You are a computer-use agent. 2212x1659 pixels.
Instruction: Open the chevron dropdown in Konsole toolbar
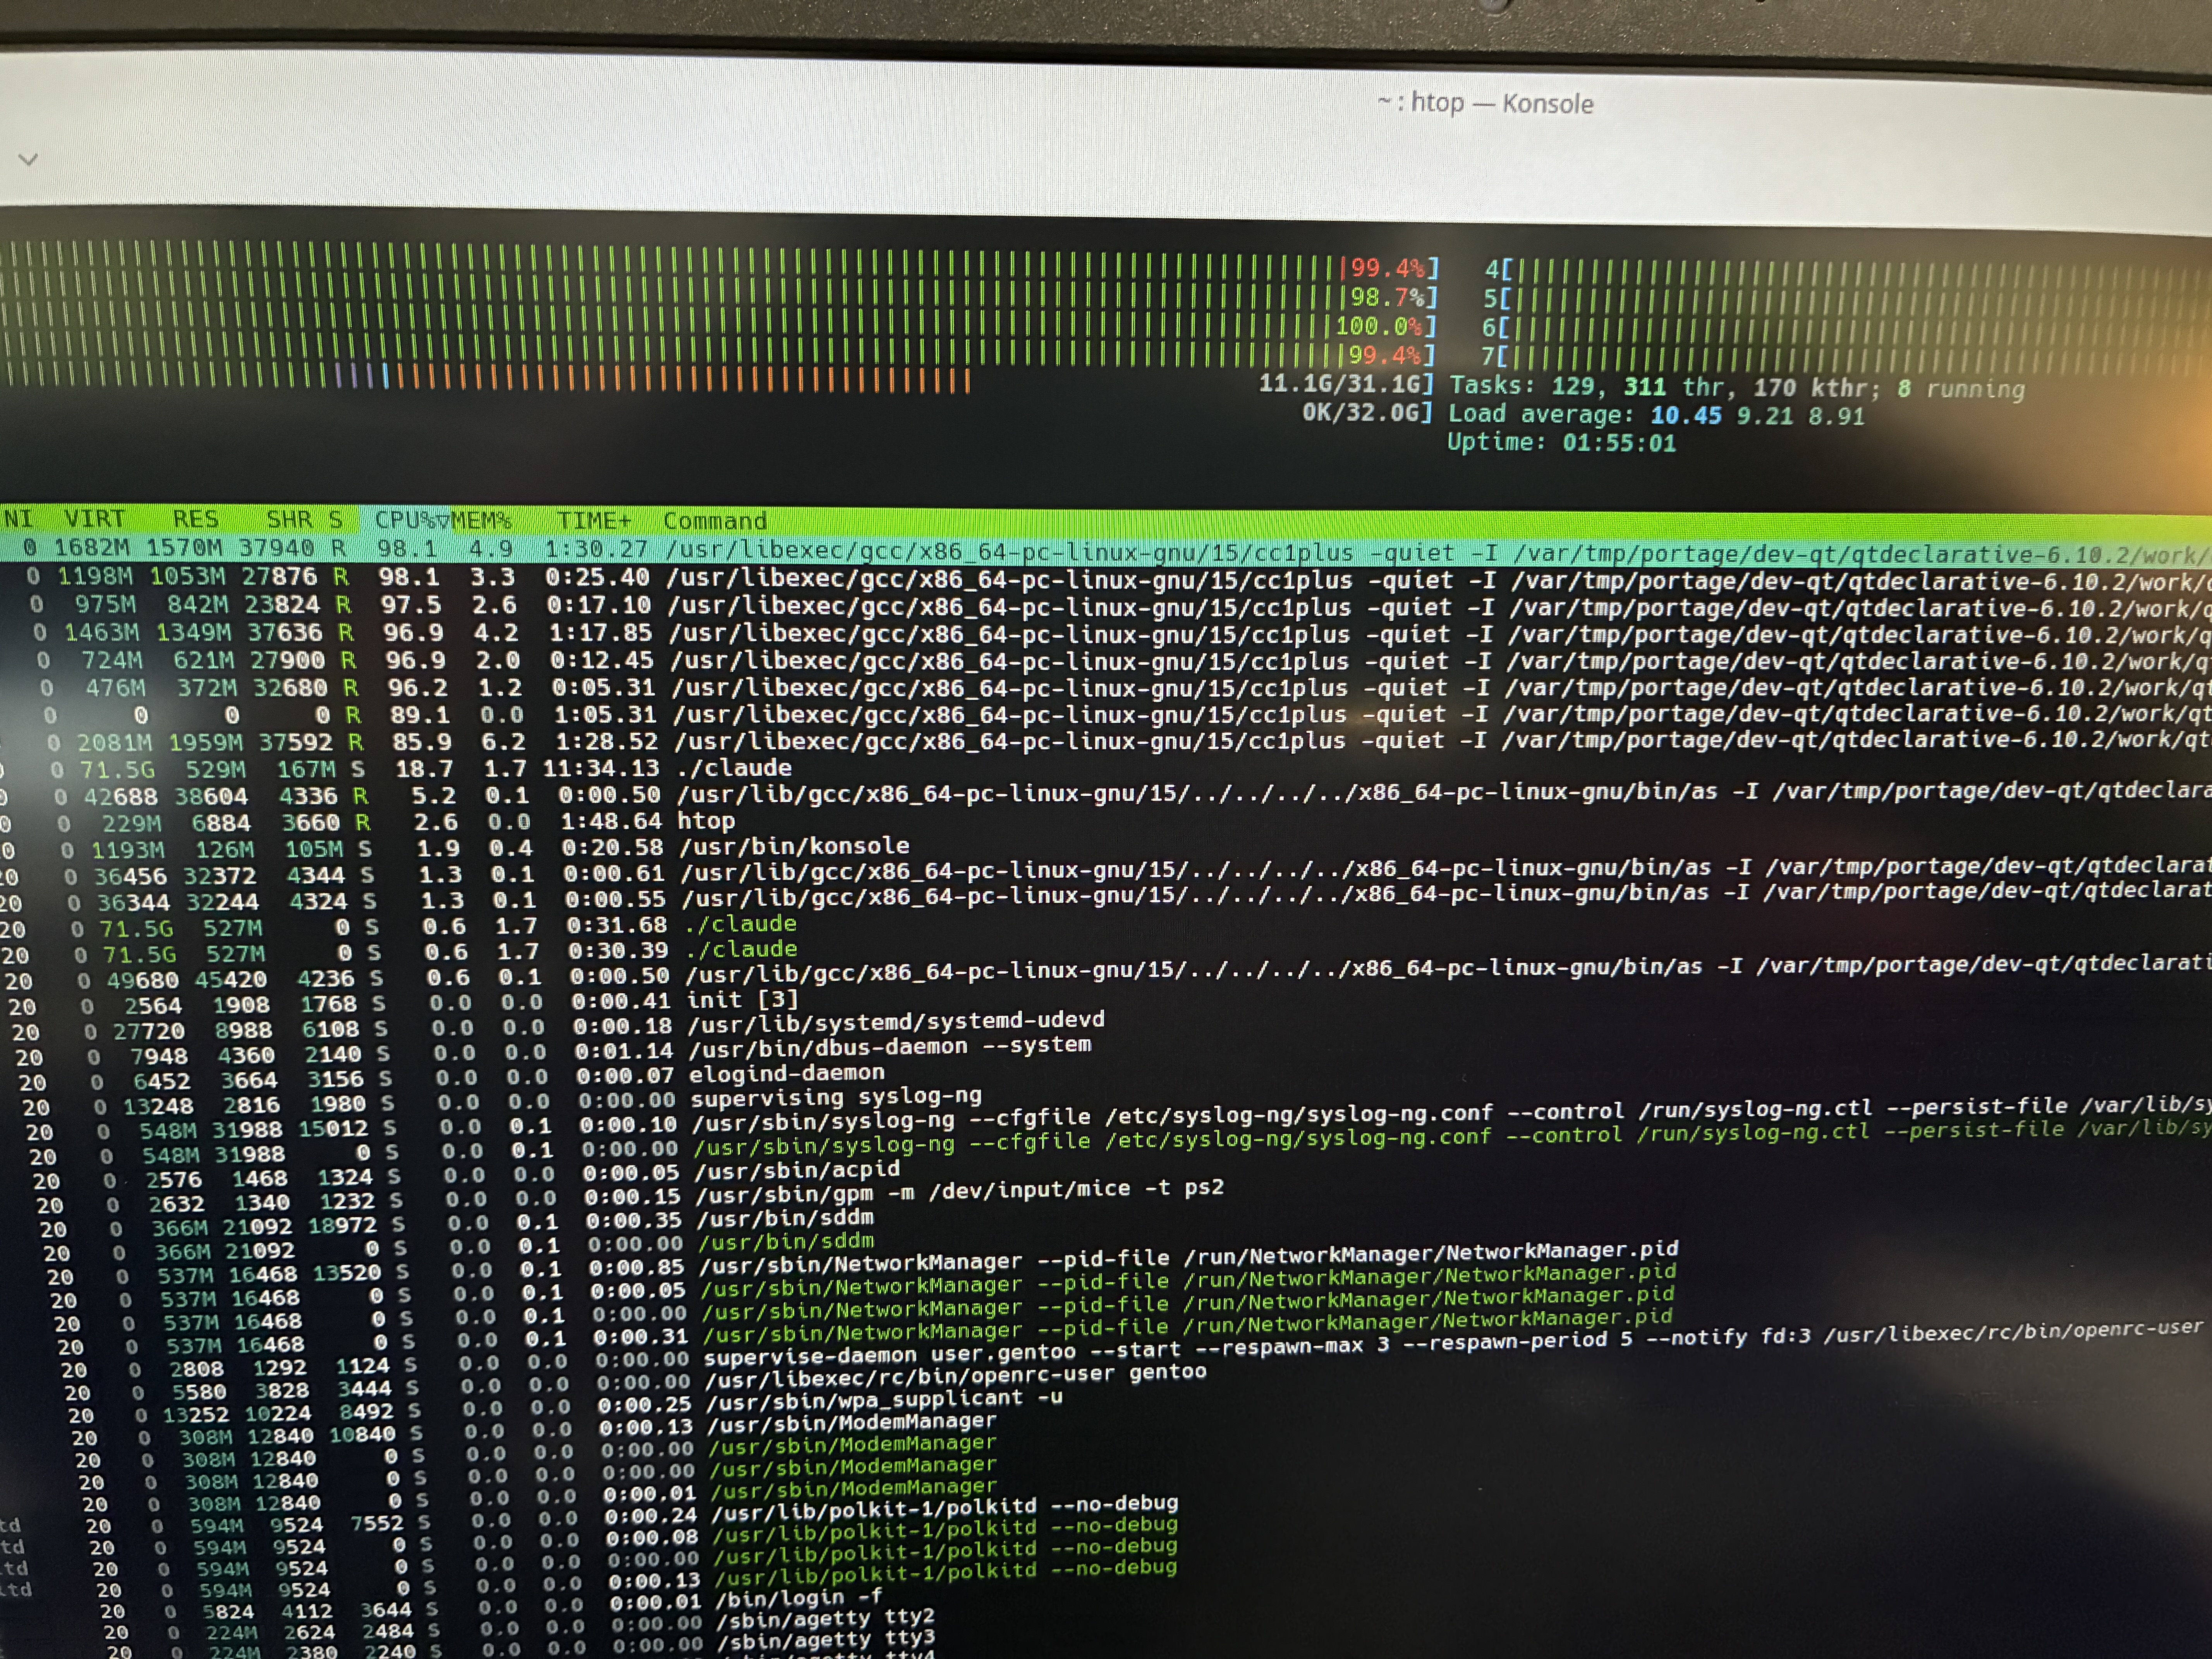pos(28,159)
